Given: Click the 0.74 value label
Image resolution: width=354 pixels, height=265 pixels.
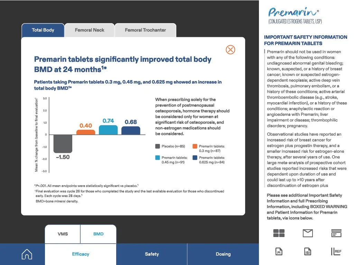Looking at the screenshot, I should pos(108,121).
